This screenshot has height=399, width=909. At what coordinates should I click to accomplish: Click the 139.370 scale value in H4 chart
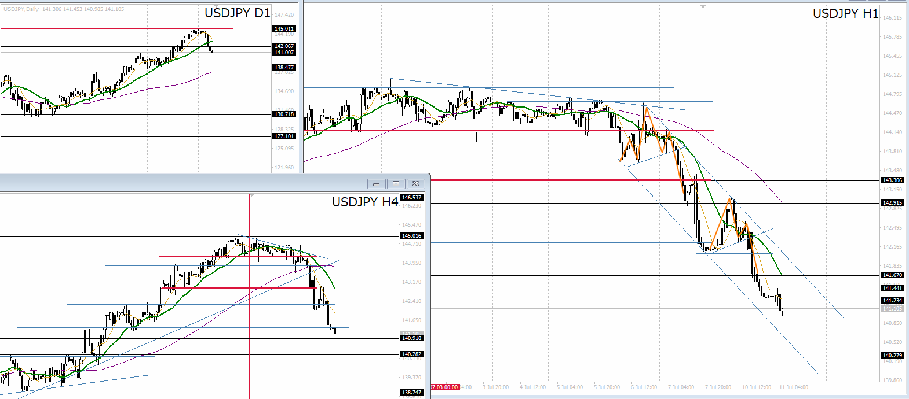click(411, 377)
